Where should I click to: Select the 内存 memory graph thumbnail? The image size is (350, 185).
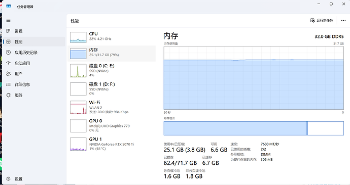pyautogui.click(x=78, y=54)
